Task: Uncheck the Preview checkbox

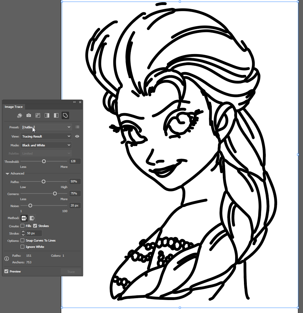Action: [6, 271]
